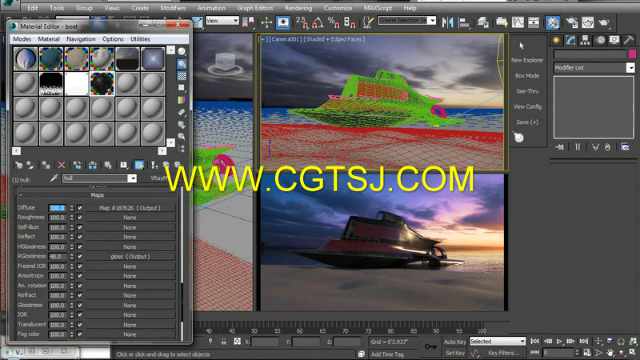The height and width of the screenshot is (360, 640).
Task: Click the Diffuse amount spinner arrows
Action: point(72,208)
